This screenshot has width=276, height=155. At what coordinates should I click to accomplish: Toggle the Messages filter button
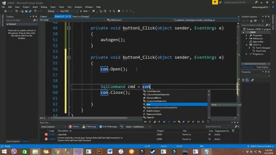108,127
